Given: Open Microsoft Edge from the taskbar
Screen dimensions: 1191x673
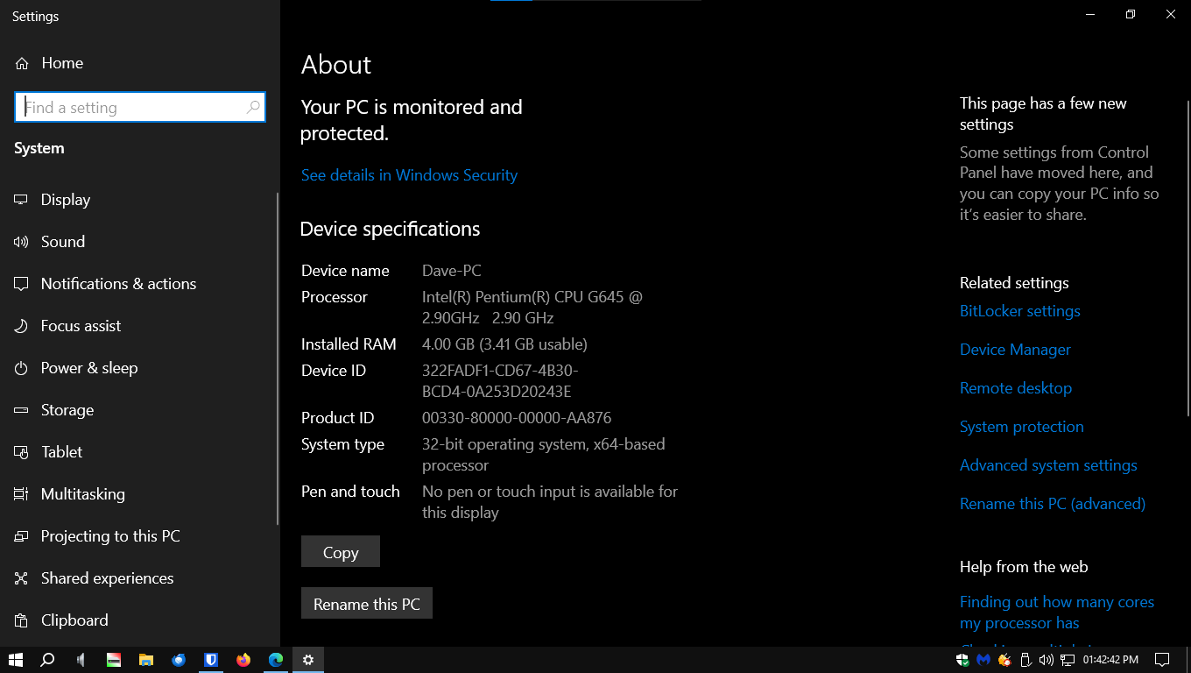Looking at the screenshot, I should pyautogui.click(x=276, y=660).
